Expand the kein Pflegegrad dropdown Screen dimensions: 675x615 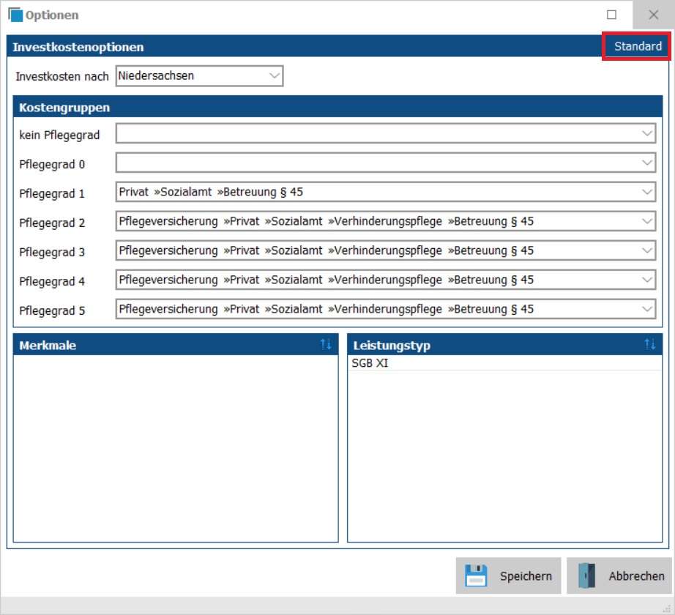(647, 134)
